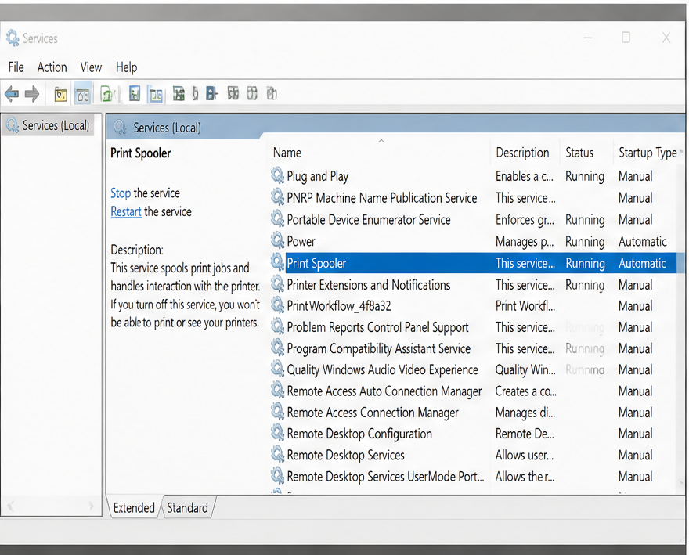Viewport: 689px width, 555px height.
Task: Click gear icon beside Program Compatibility Assistant Service
Action: click(277, 348)
